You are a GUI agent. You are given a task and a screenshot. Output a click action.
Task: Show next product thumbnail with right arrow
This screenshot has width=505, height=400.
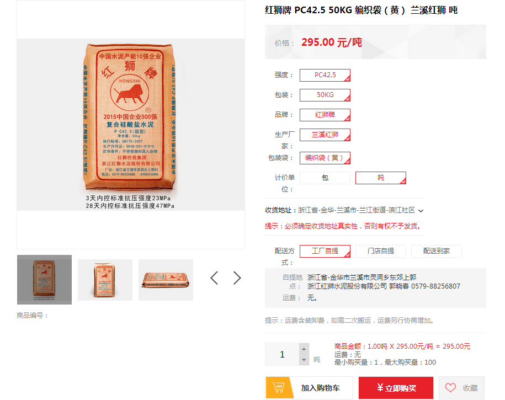[237, 278]
